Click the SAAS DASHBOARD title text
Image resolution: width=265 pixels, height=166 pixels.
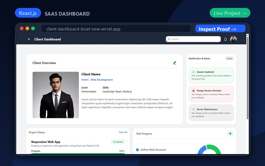coord(67,14)
